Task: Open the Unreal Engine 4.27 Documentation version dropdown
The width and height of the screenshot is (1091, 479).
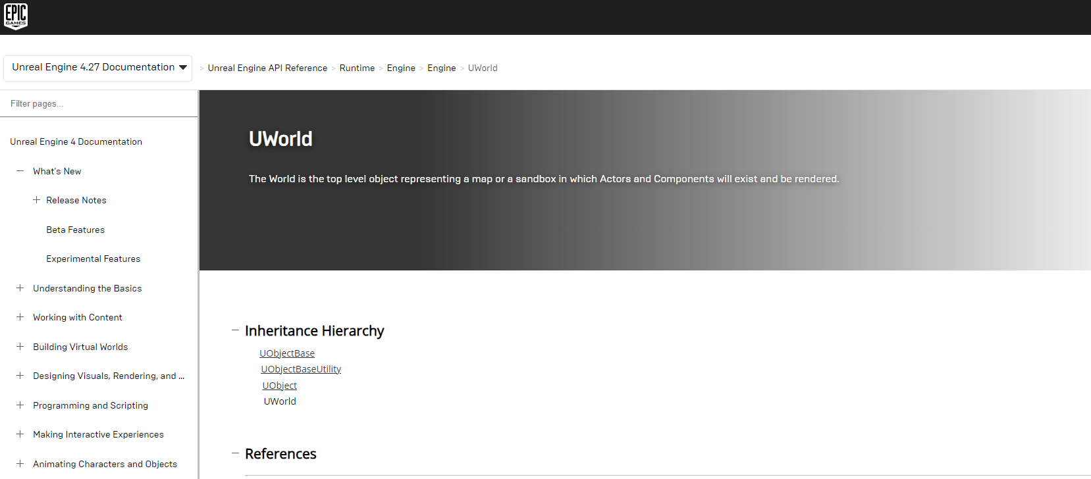Action: [x=97, y=68]
